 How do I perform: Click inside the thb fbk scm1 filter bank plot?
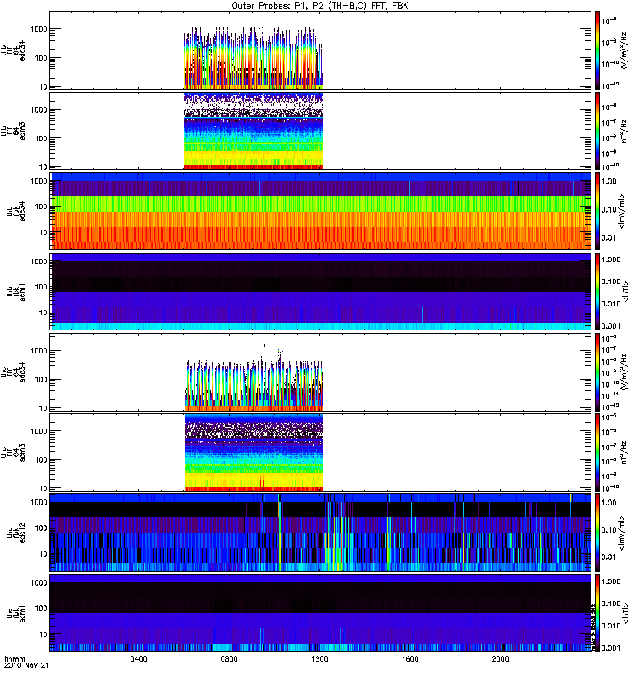pos(321,292)
